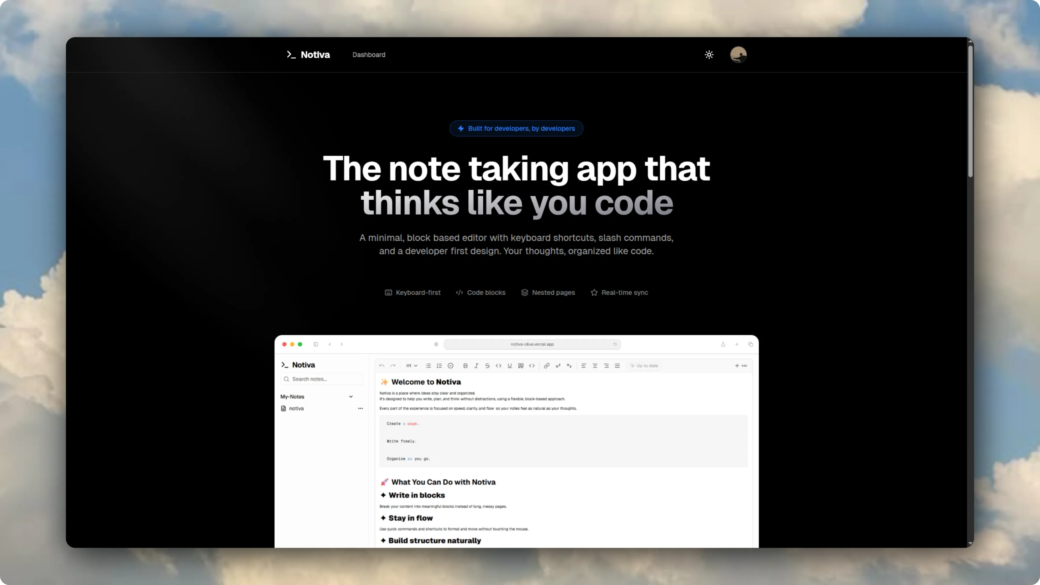Click the subscript x₂ icon in the toolbar

569,366
